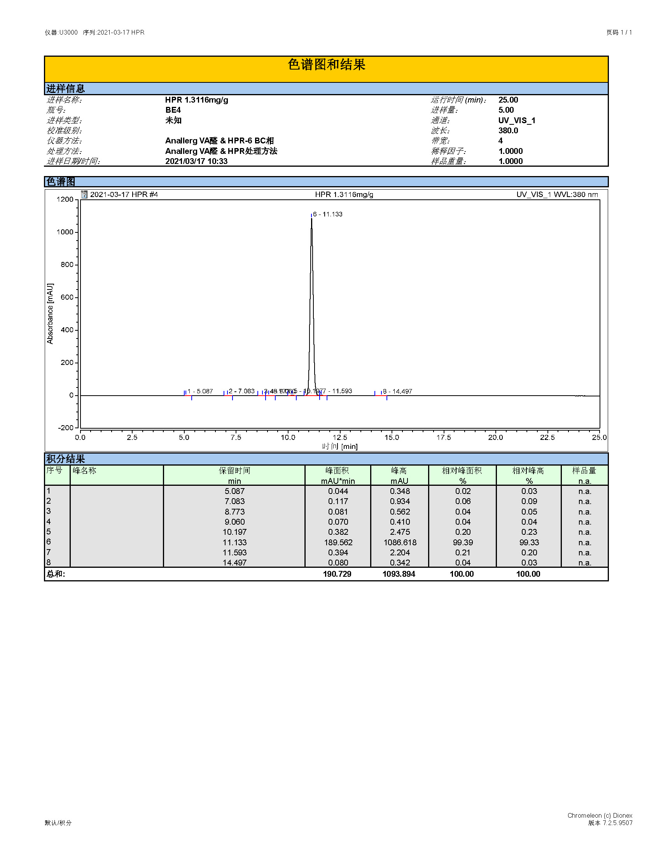Click the "总和:" totals label
This screenshot has width=661, height=855.
pos(56,574)
